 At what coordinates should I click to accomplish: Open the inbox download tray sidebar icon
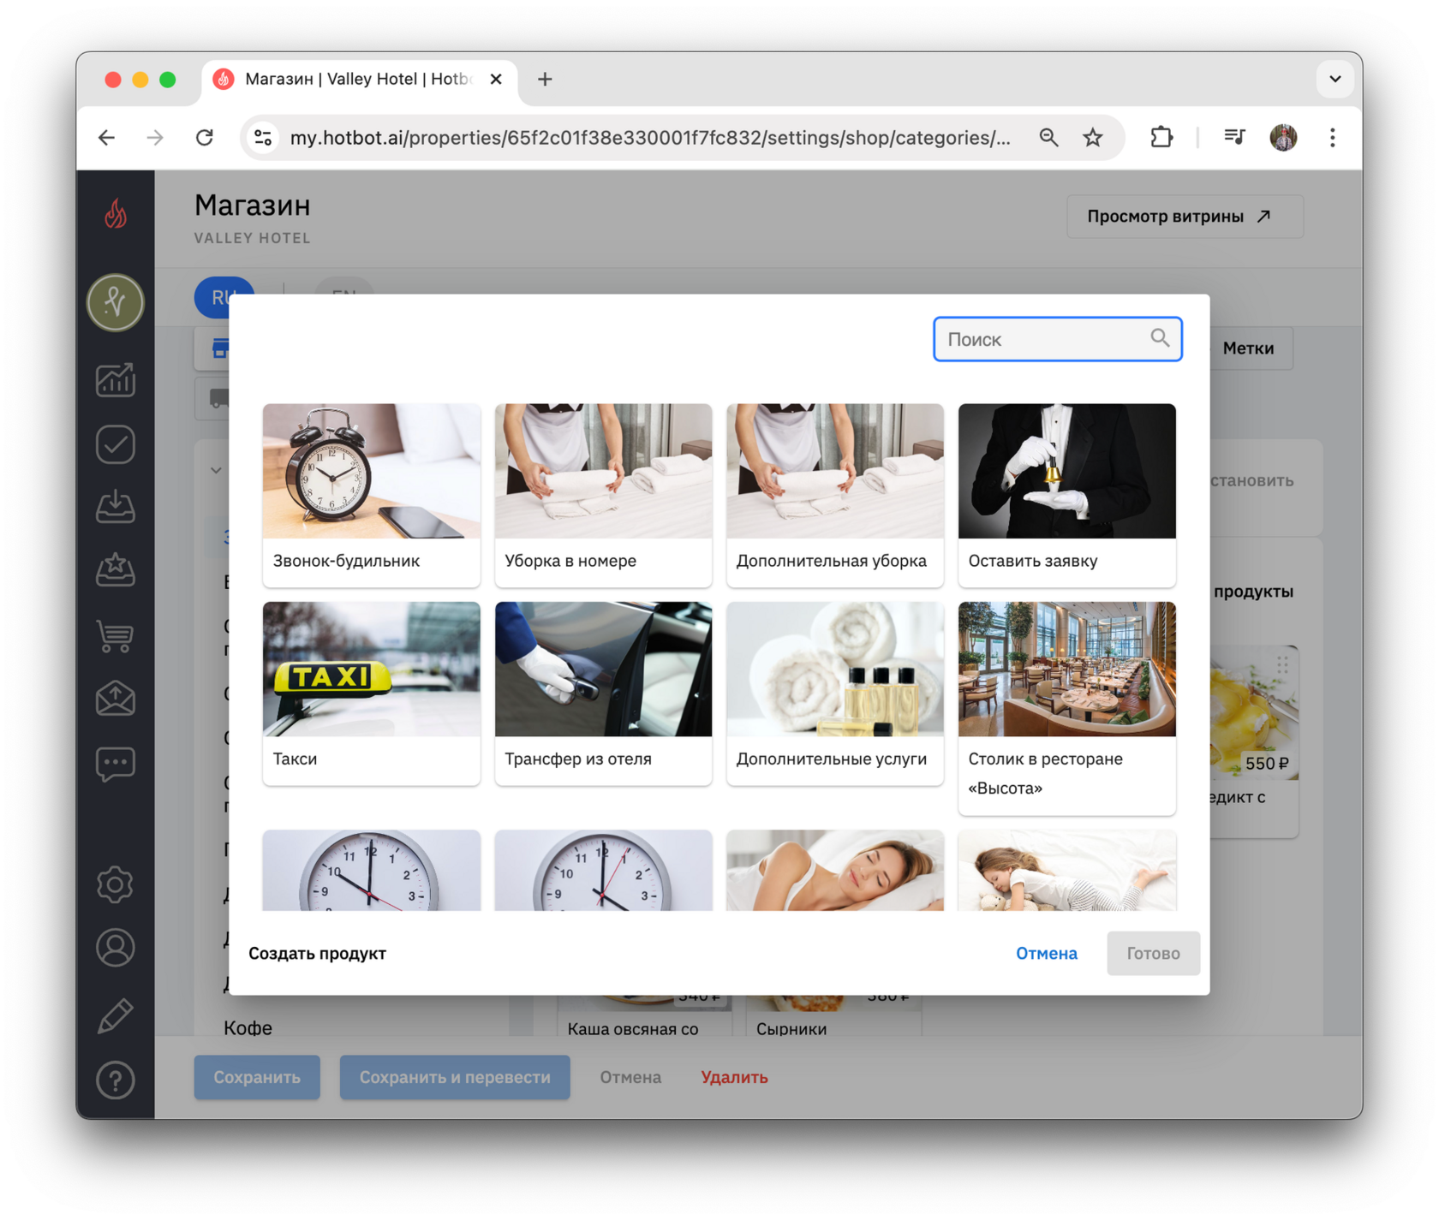tap(116, 507)
